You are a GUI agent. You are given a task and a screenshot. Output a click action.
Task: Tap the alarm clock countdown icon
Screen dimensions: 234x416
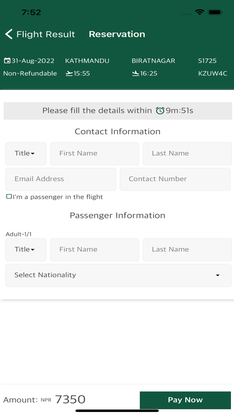pos(160,111)
